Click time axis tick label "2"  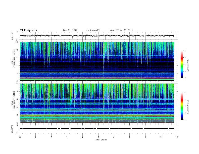pos(51,137)
